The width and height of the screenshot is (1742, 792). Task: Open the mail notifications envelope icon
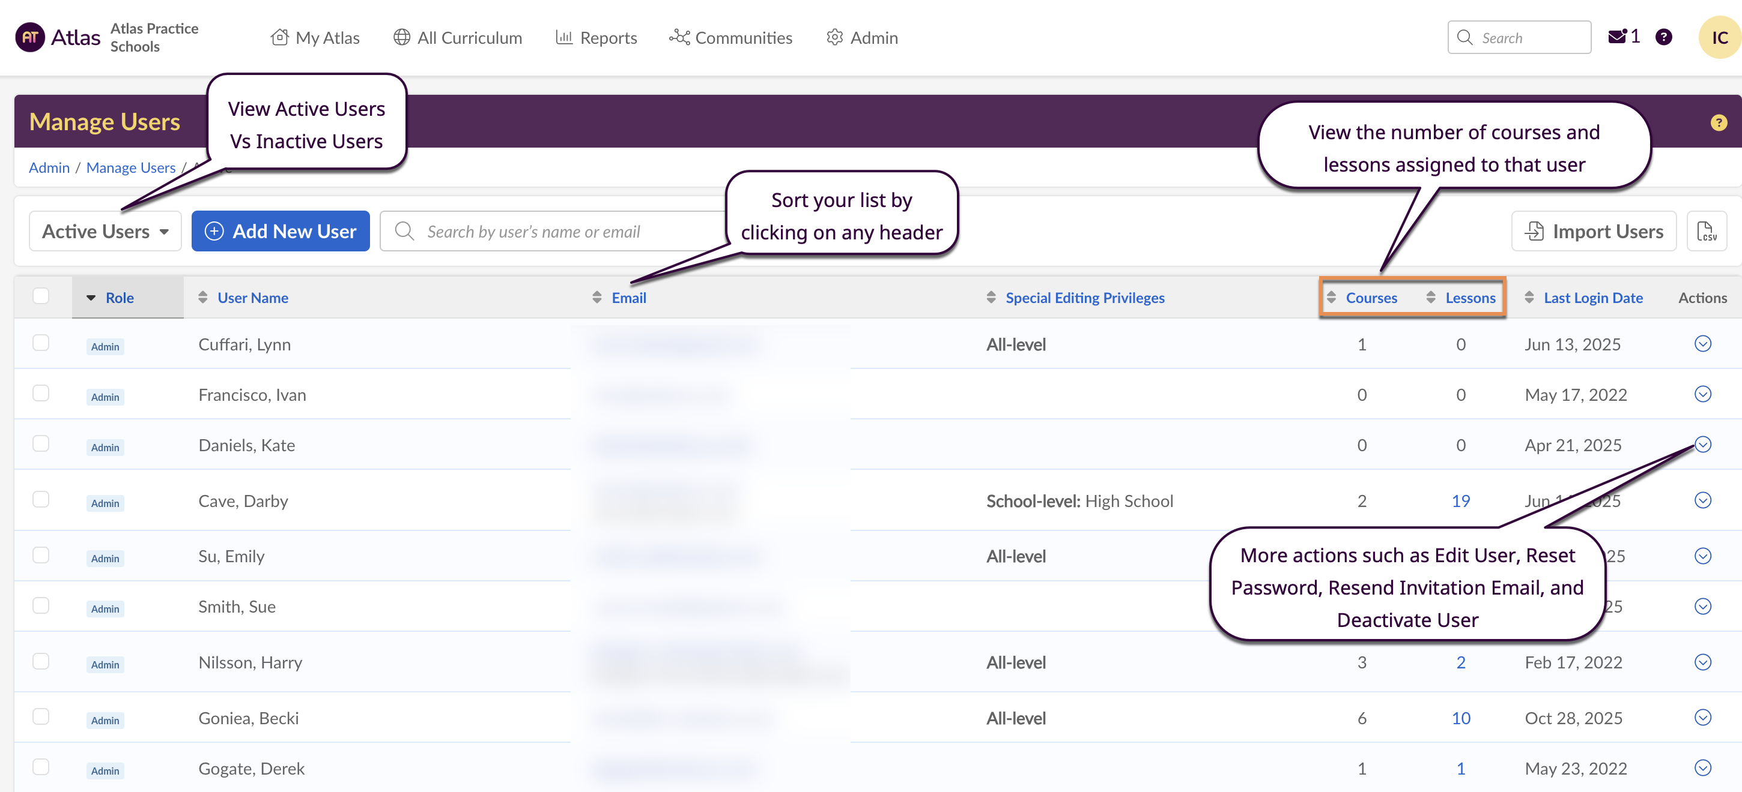tap(1616, 37)
